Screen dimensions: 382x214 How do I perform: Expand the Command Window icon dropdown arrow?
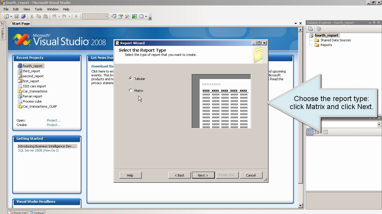pos(146,17)
